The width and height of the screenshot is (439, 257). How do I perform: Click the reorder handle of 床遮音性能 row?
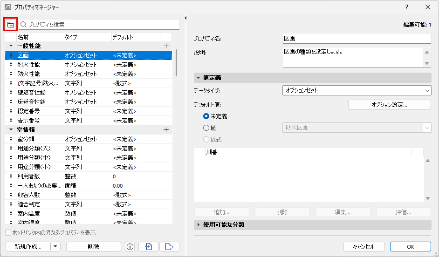(x=11, y=102)
